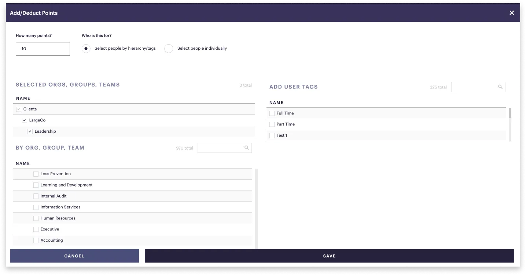
Task: Click the search icon in By Org, Group, Team
Action: tap(247, 148)
